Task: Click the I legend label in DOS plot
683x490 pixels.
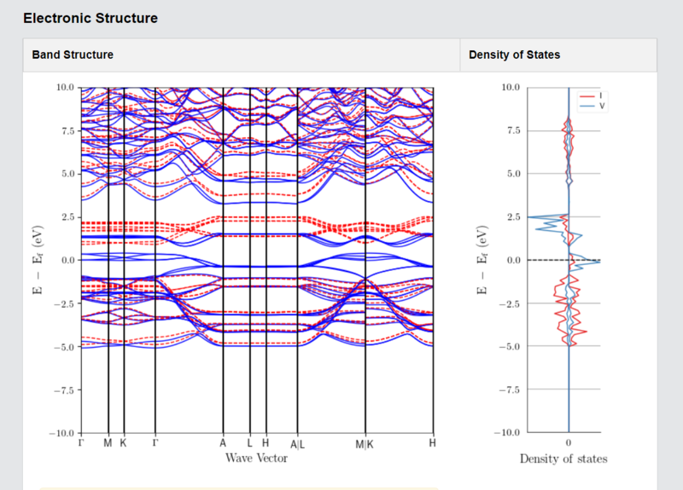Action: coord(601,96)
